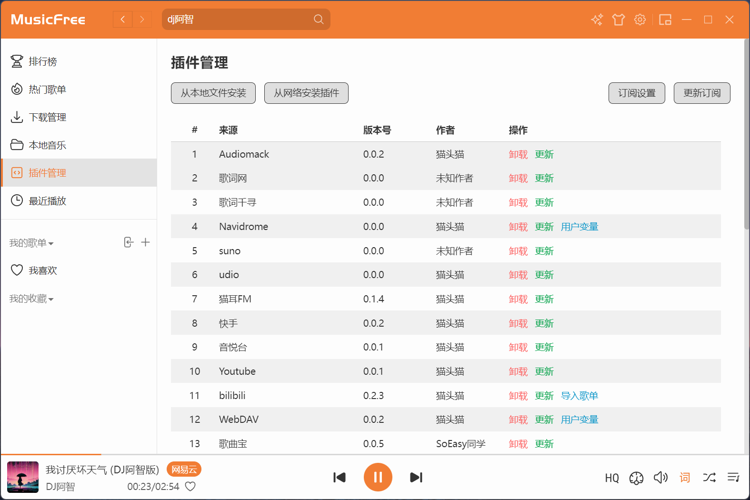Viewport: 750px width, 500px height.
Task: Click the 来源 column header
Action: click(x=229, y=130)
